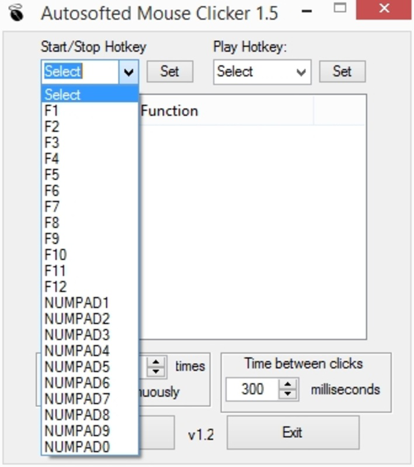Decrease the click times count
The height and width of the screenshot is (467, 414).
pyautogui.click(x=156, y=372)
